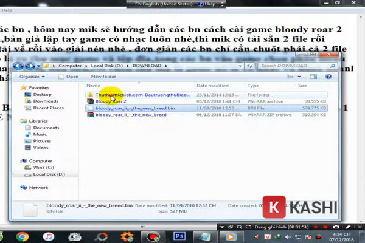Expand the arrow after DOWNLOAD breadcrumb
Screen dimensions: 365x243
pos(166,66)
